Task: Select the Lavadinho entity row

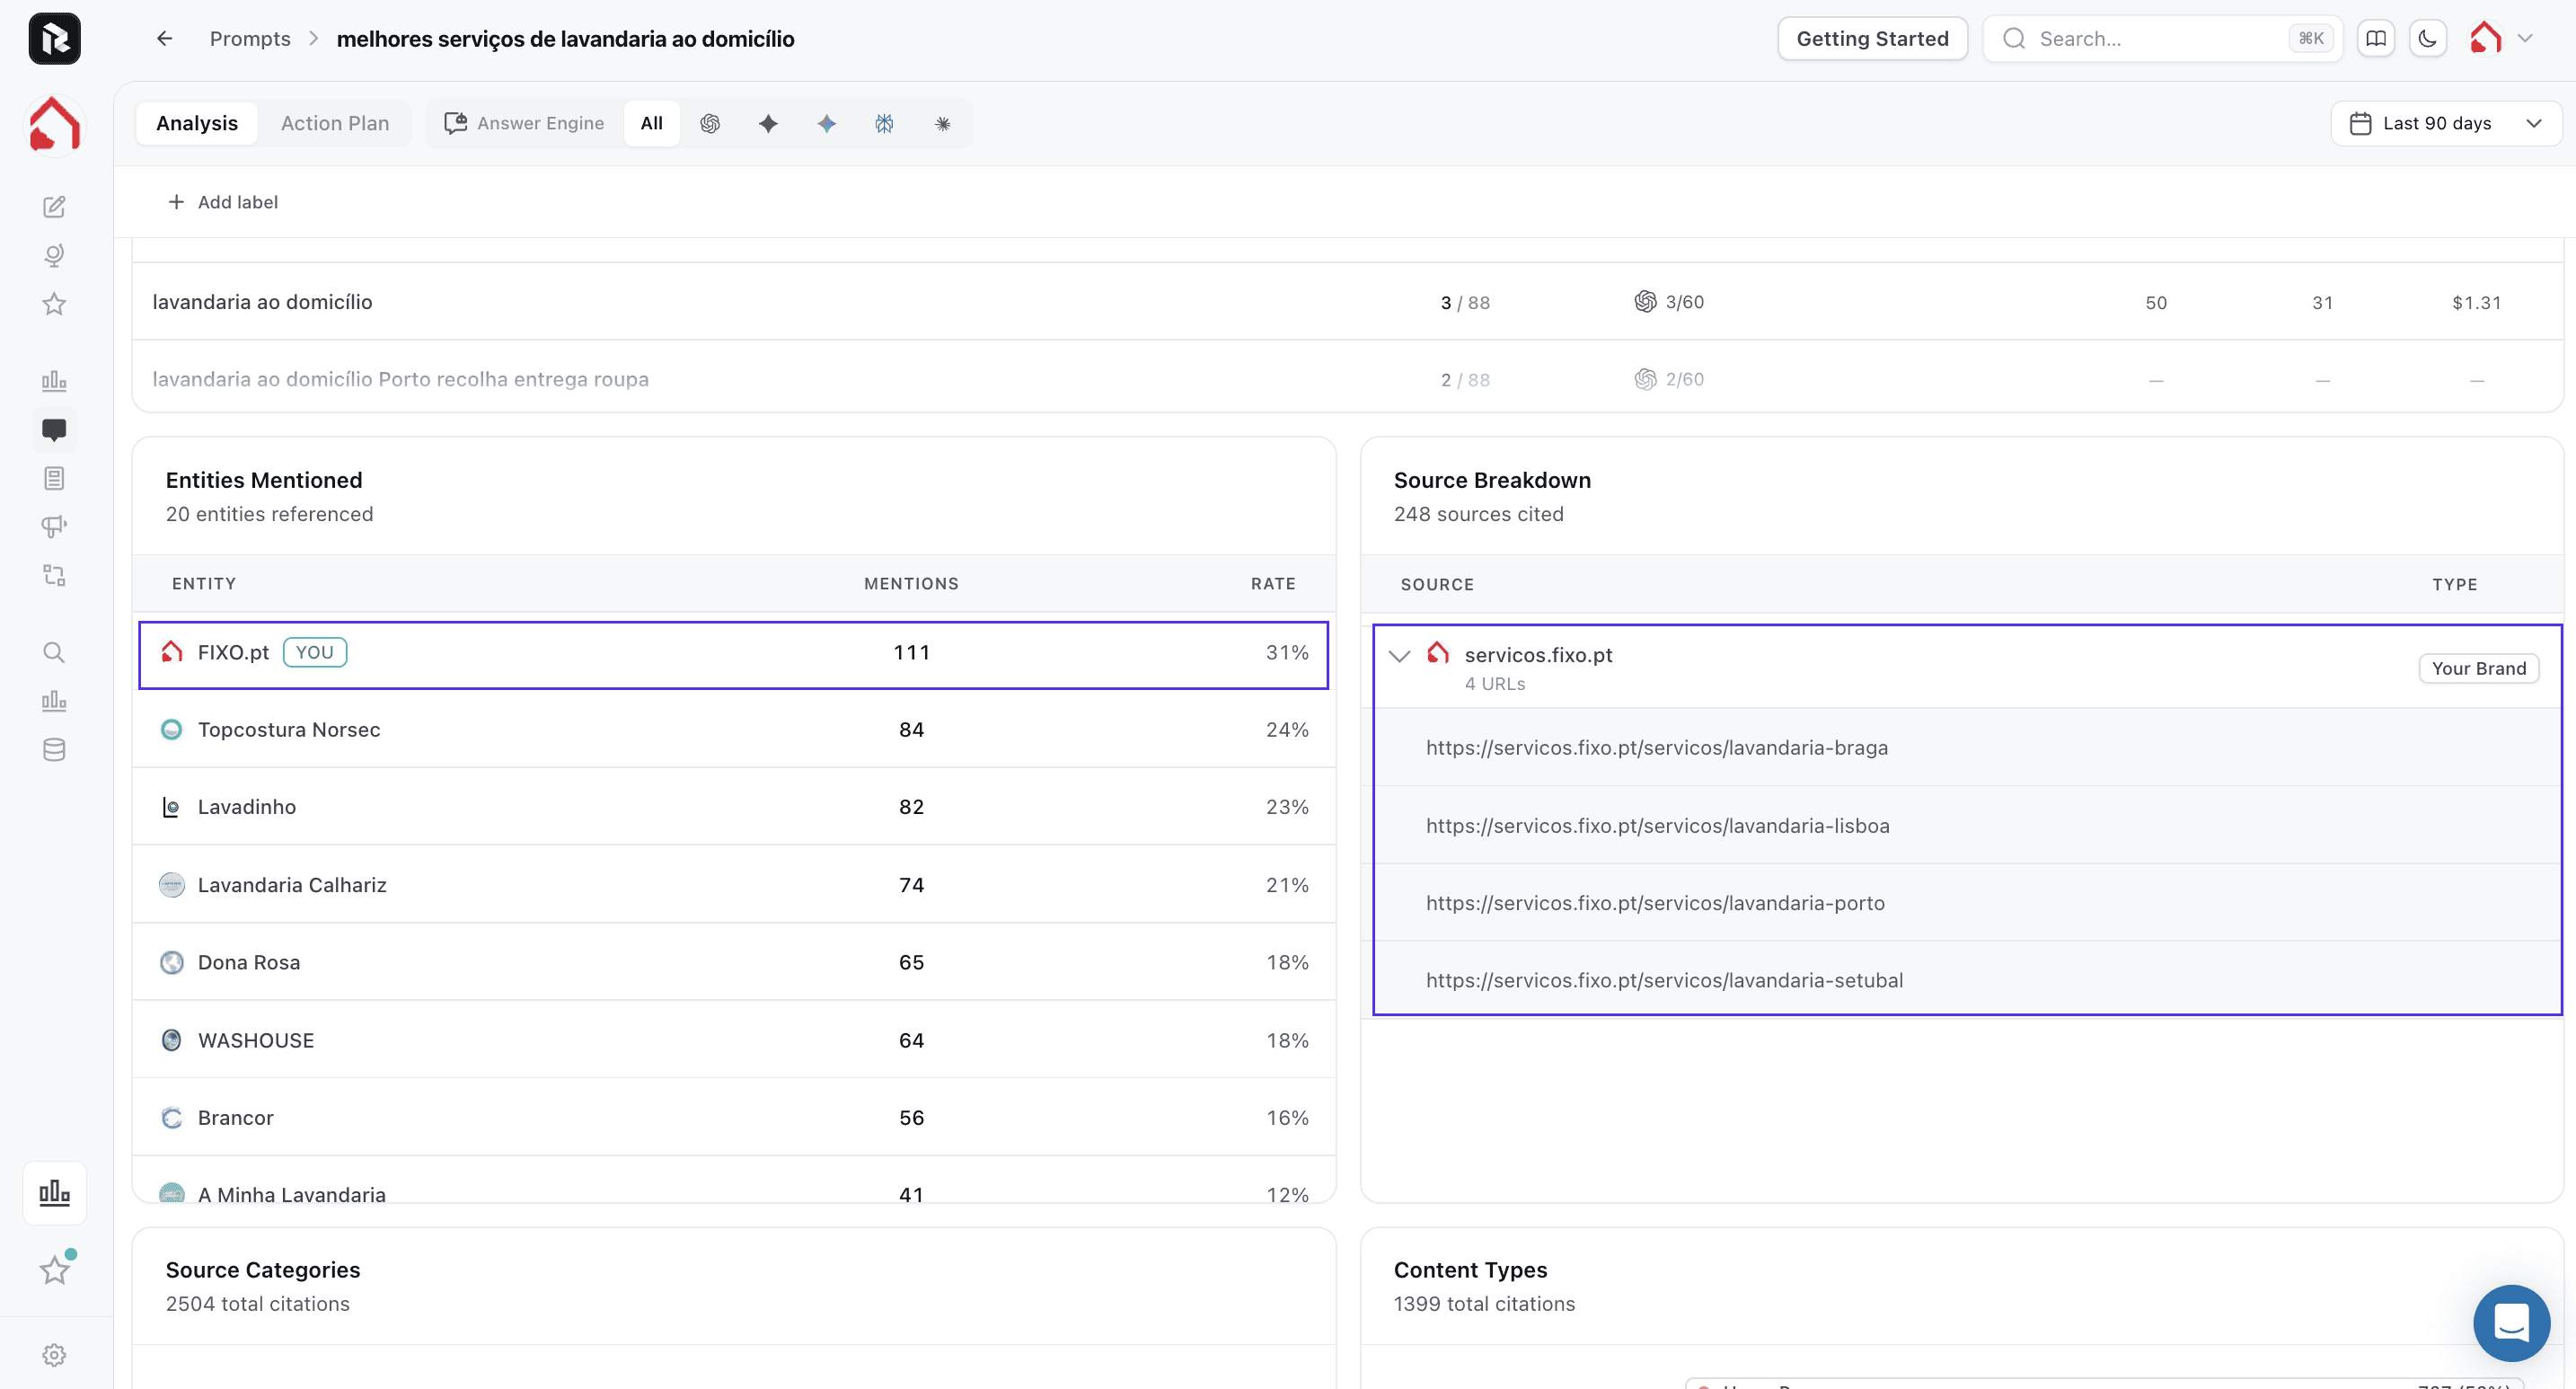Action: (734, 807)
